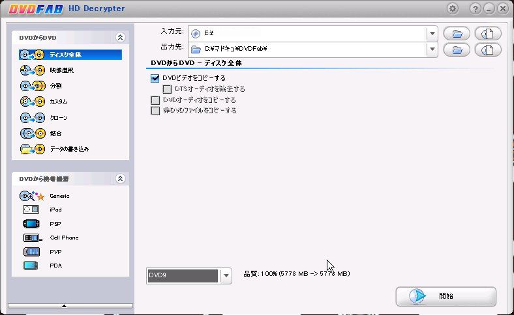This screenshot has height=315, width=514.
Task: Click the PVP label text
Action: point(55,252)
